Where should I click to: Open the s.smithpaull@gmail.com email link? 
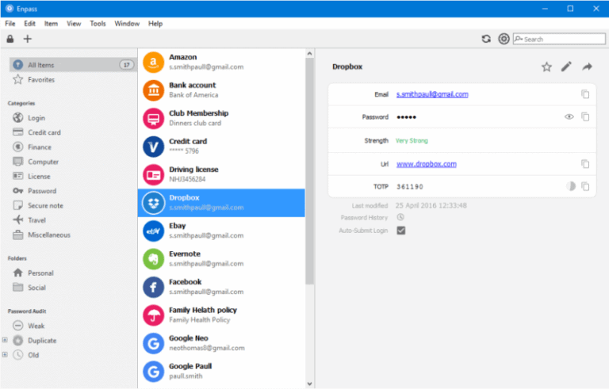tap(432, 94)
